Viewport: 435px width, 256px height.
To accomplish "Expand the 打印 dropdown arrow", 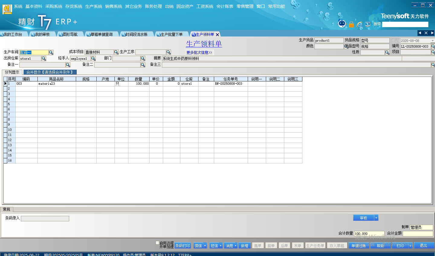I will [410, 246].
